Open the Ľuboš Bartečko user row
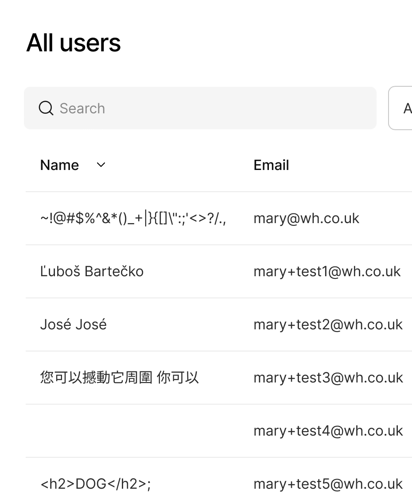The height and width of the screenshot is (502, 412). pos(92,271)
